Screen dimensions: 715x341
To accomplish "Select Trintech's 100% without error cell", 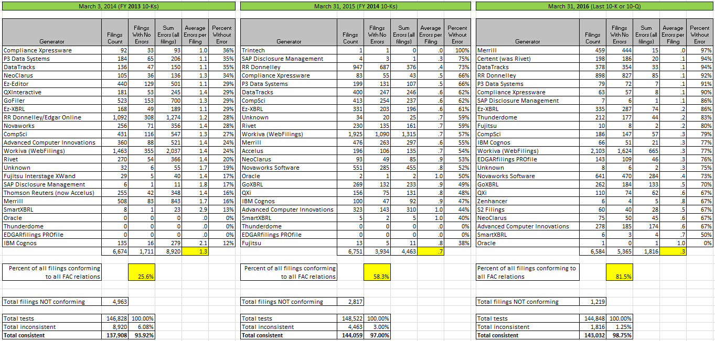I will coord(457,50).
